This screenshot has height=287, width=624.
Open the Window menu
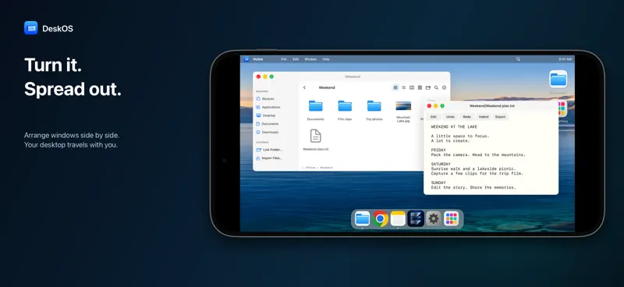coord(310,59)
